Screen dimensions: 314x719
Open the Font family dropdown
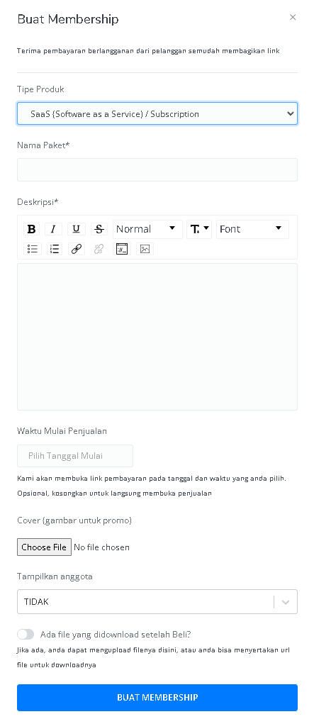point(252,229)
